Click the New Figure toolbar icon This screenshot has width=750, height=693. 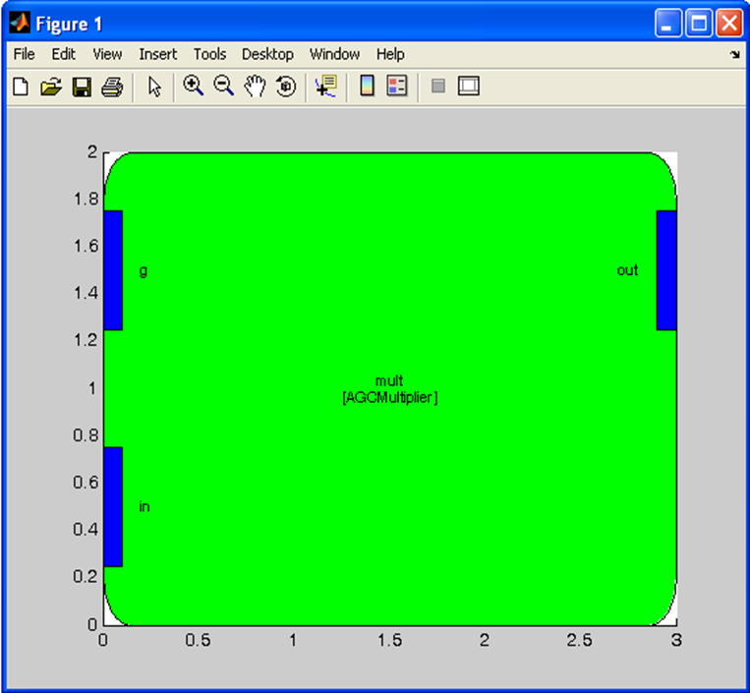click(20, 87)
